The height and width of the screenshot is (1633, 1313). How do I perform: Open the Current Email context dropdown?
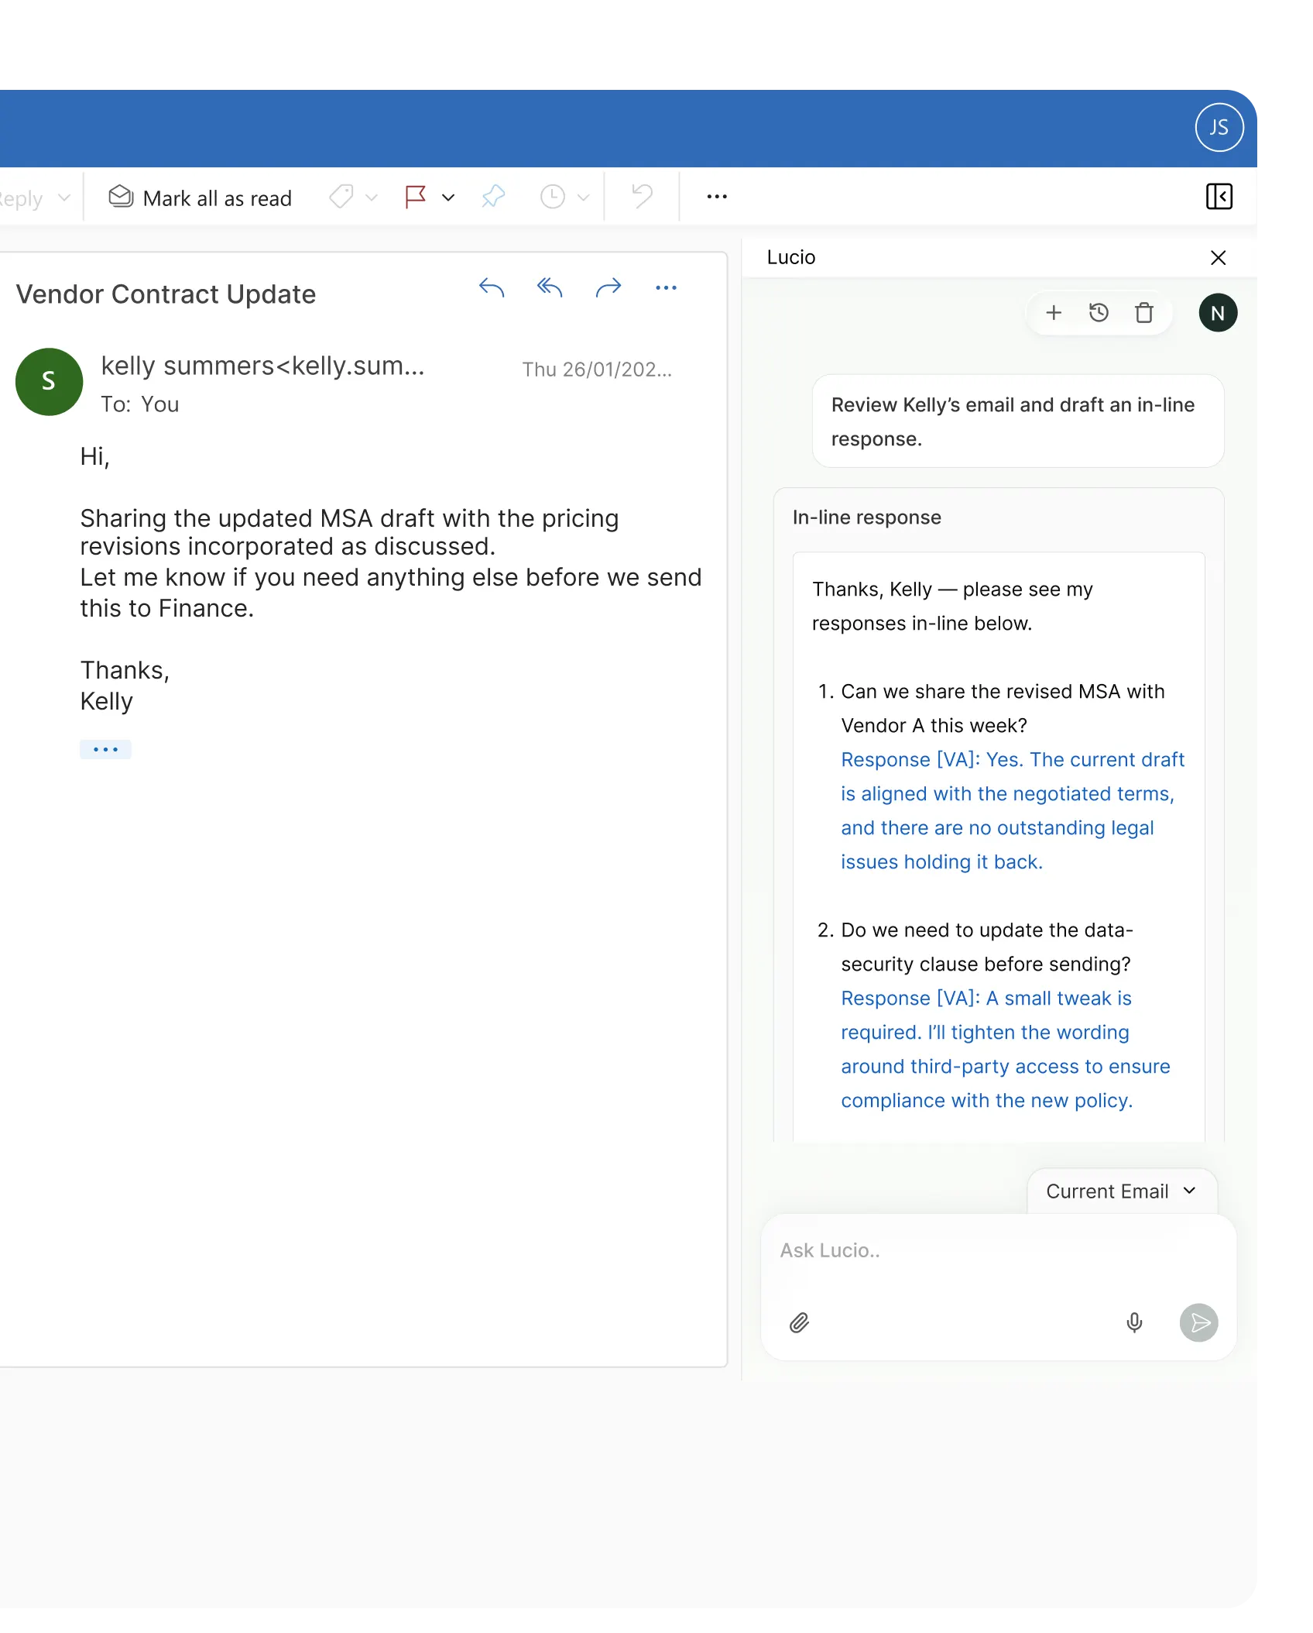click(x=1122, y=1191)
